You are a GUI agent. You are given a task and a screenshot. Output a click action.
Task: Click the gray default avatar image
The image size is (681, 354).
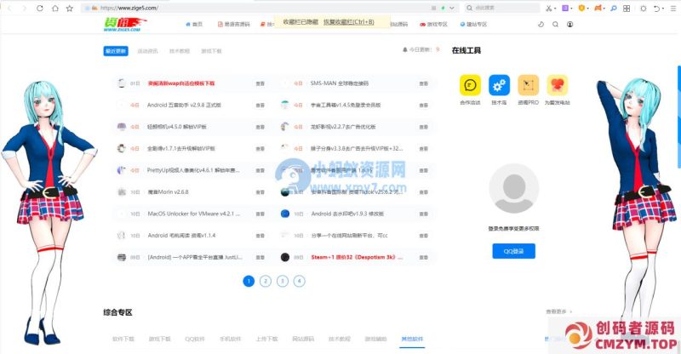point(514,189)
